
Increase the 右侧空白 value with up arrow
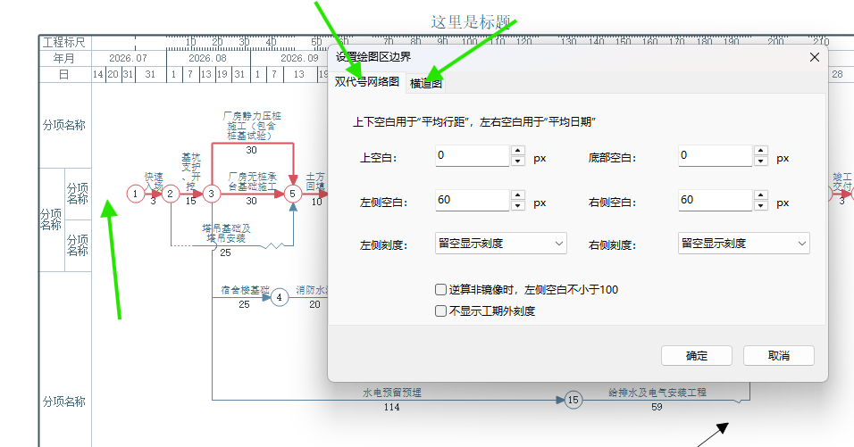(x=761, y=195)
